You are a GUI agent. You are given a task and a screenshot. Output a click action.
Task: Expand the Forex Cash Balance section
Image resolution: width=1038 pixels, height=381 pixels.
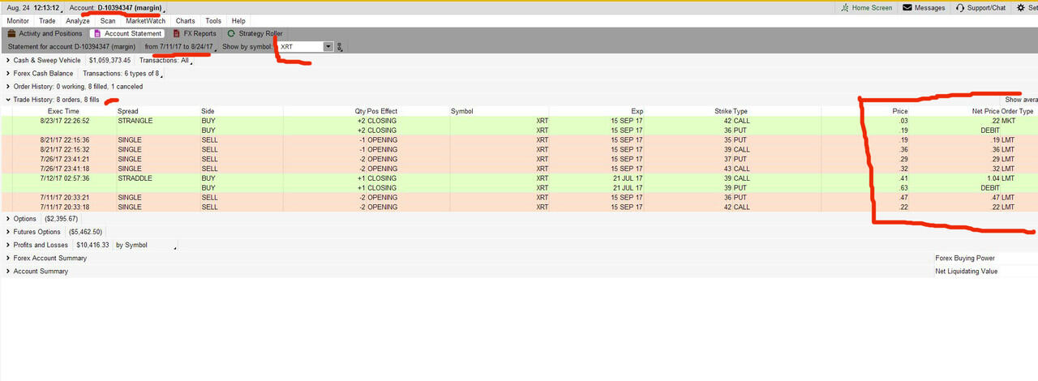8,73
